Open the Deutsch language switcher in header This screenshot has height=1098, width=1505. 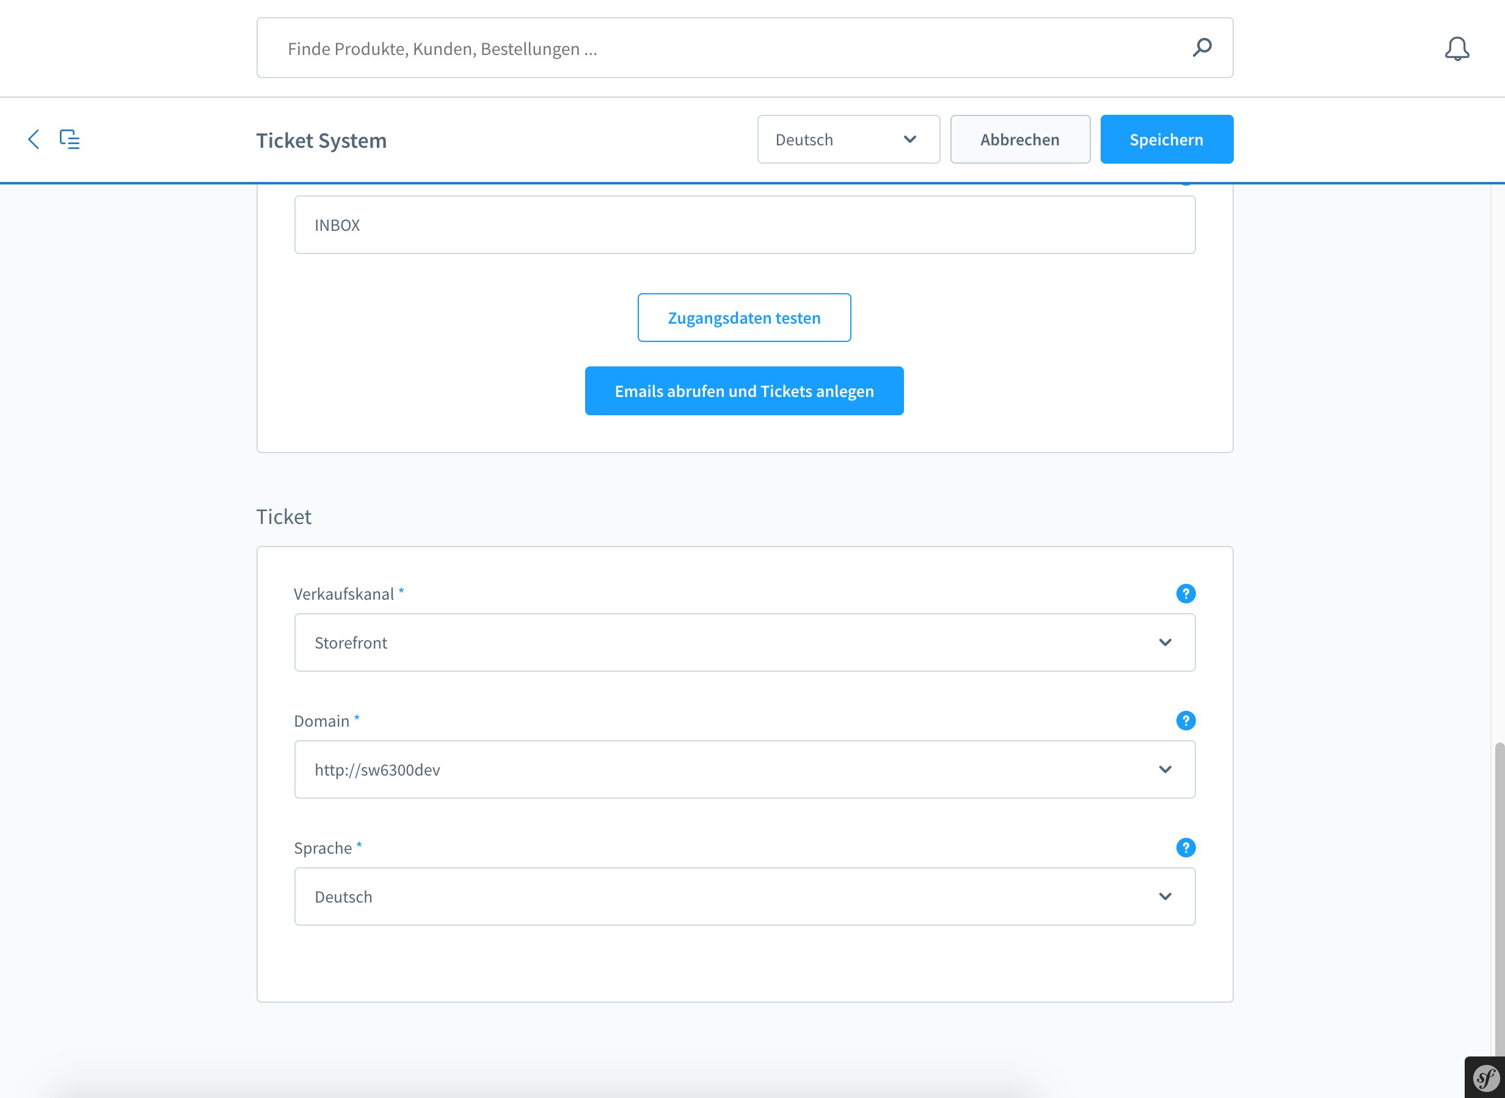(x=848, y=140)
